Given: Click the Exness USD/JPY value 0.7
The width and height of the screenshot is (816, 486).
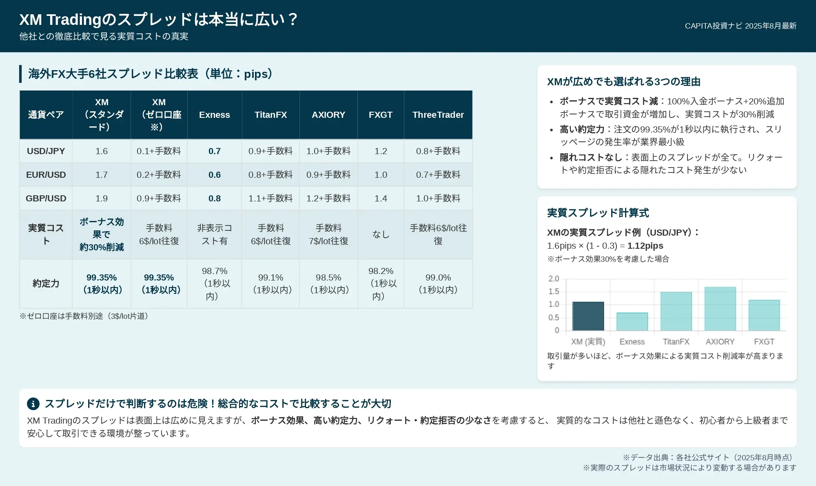Looking at the screenshot, I should pyautogui.click(x=215, y=151).
